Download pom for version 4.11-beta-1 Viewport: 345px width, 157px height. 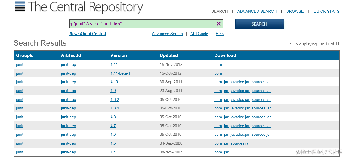pyautogui.click(x=218, y=73)
